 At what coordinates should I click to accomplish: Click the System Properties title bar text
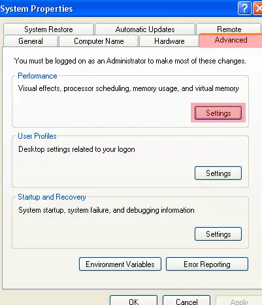(37, 9)
